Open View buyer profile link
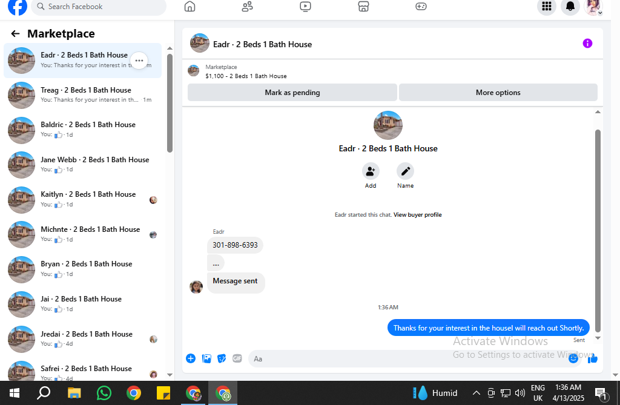Screen dimensions: 620x405 click(418, 215)
